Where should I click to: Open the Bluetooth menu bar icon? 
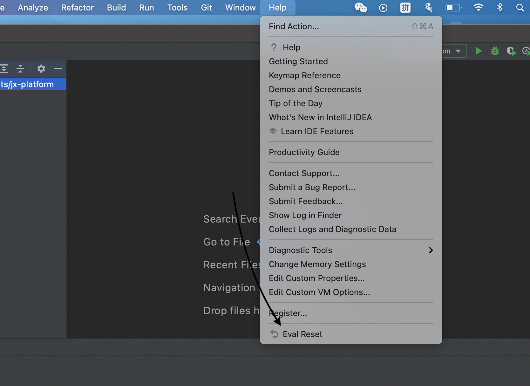(x=500, y=7)
